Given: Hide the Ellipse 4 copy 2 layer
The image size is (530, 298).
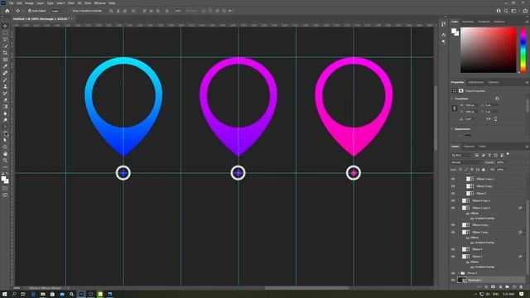Looking at the screenshot, I should 453,200.
